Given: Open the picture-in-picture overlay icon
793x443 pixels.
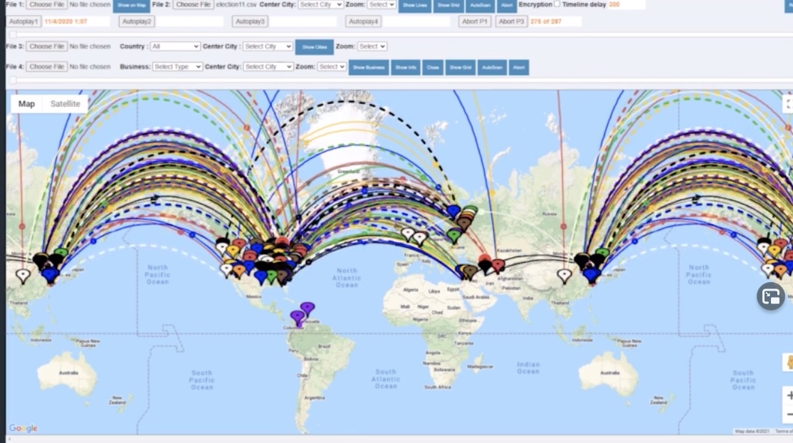Looking at the screenshot, I should (x=771, y=296).
